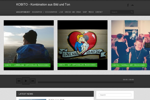The height and width of the screenshot is (100, 150).
Task: Open the SoundCloud icon link
Action: (x=132, y=5)
